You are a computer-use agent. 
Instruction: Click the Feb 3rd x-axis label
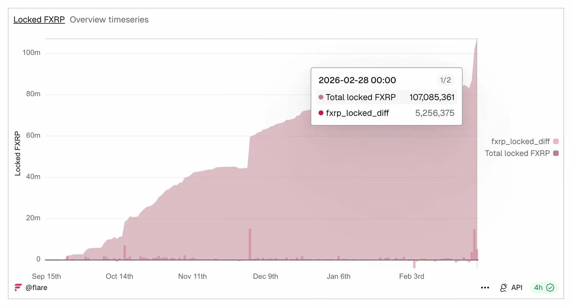[x=411, y=276]
